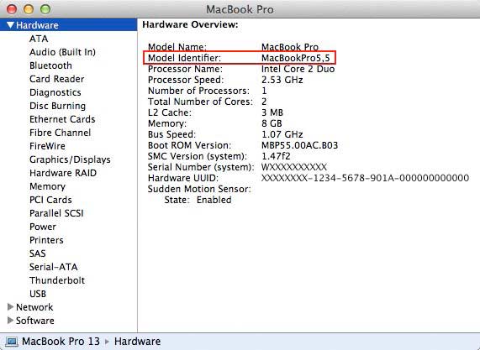Click the Intel Core 2 Duo value

pyautogui.click(x=298, y=69)
